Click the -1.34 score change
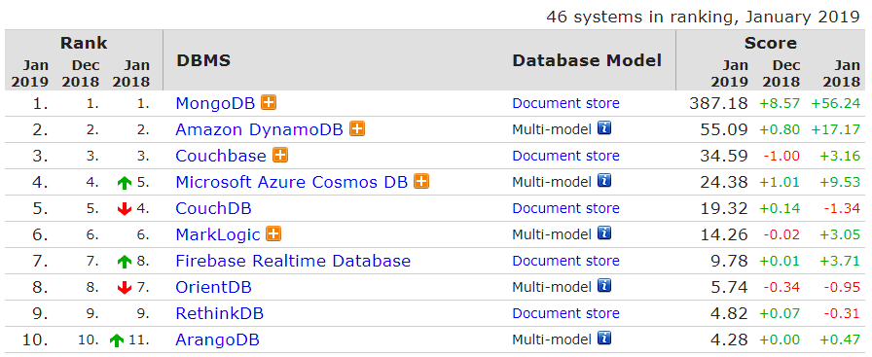The width and height of the screenshot is (872, 357). [842, 208]
